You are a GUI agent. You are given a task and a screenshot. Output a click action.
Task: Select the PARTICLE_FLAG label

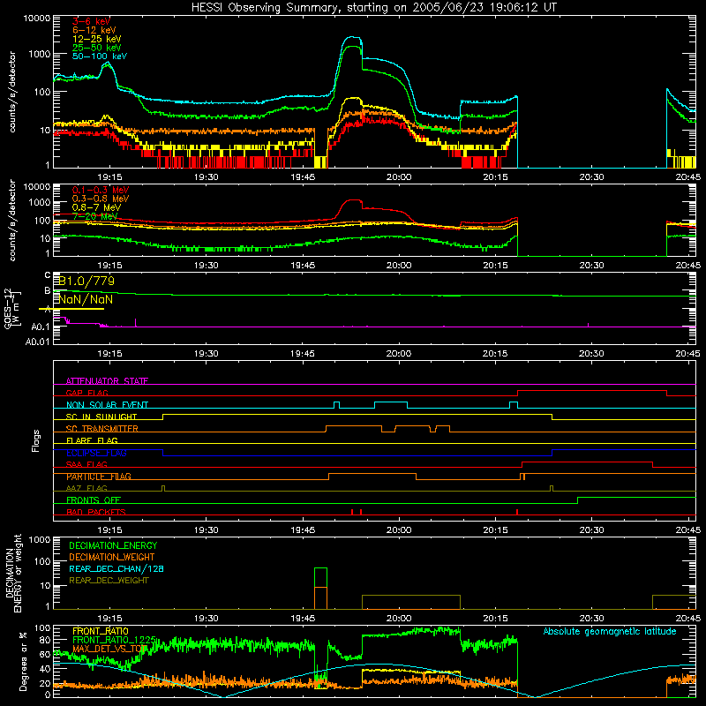pyautogui.click(x=99, y=477)
